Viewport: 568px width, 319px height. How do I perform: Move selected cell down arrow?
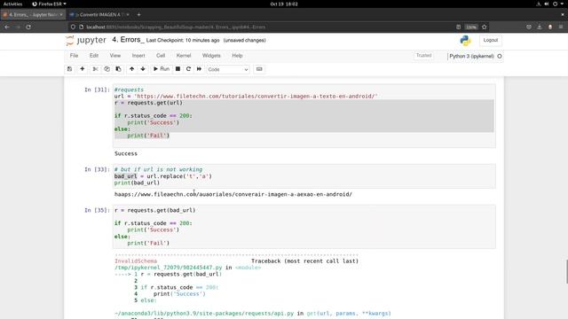[x=143, y=69]
